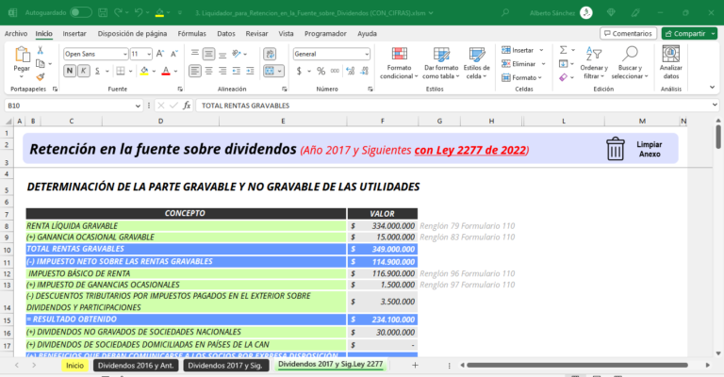Screen dimensions: 724x377
Task: Toggle Bold (N) formatting
Action: [70, 71]
